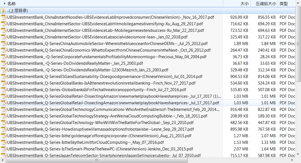Select file name Jenkins_Dec_03_2015.pdf

[100, 149]
